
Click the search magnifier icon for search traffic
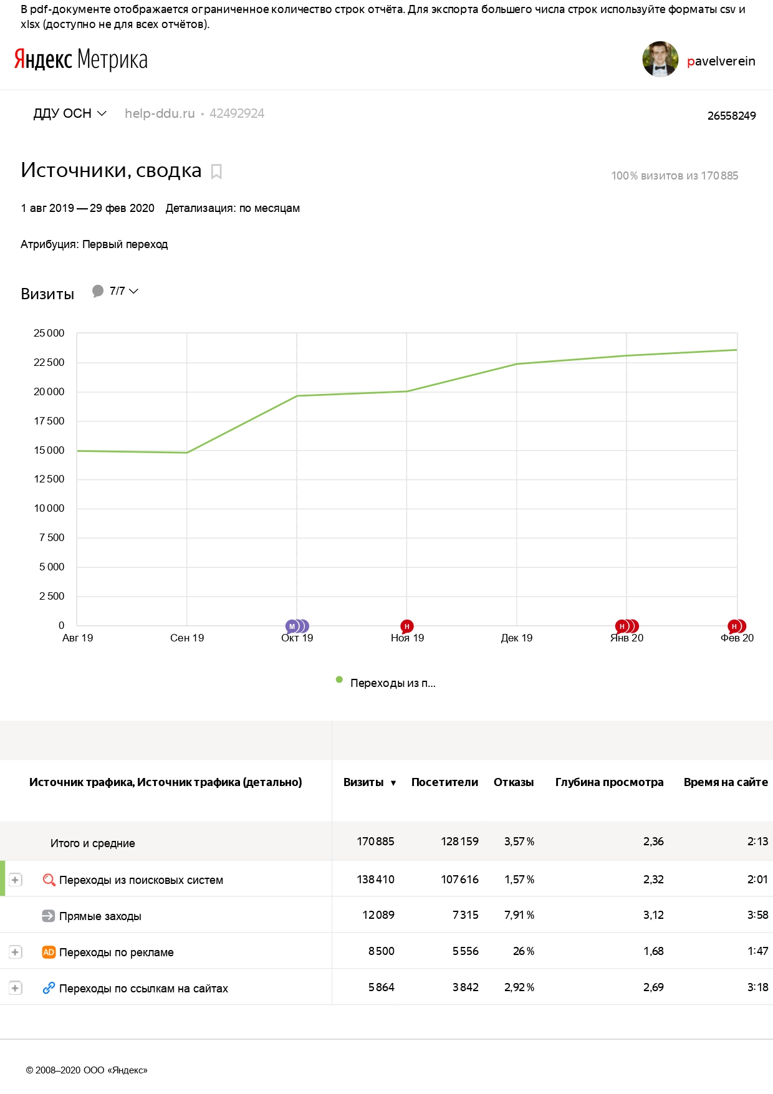[49, 880]
